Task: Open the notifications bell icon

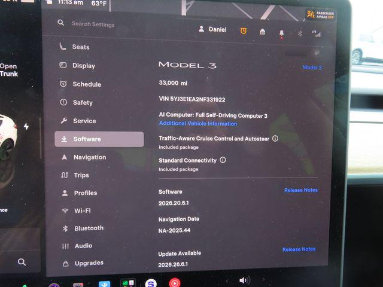Action: [281, 33]
